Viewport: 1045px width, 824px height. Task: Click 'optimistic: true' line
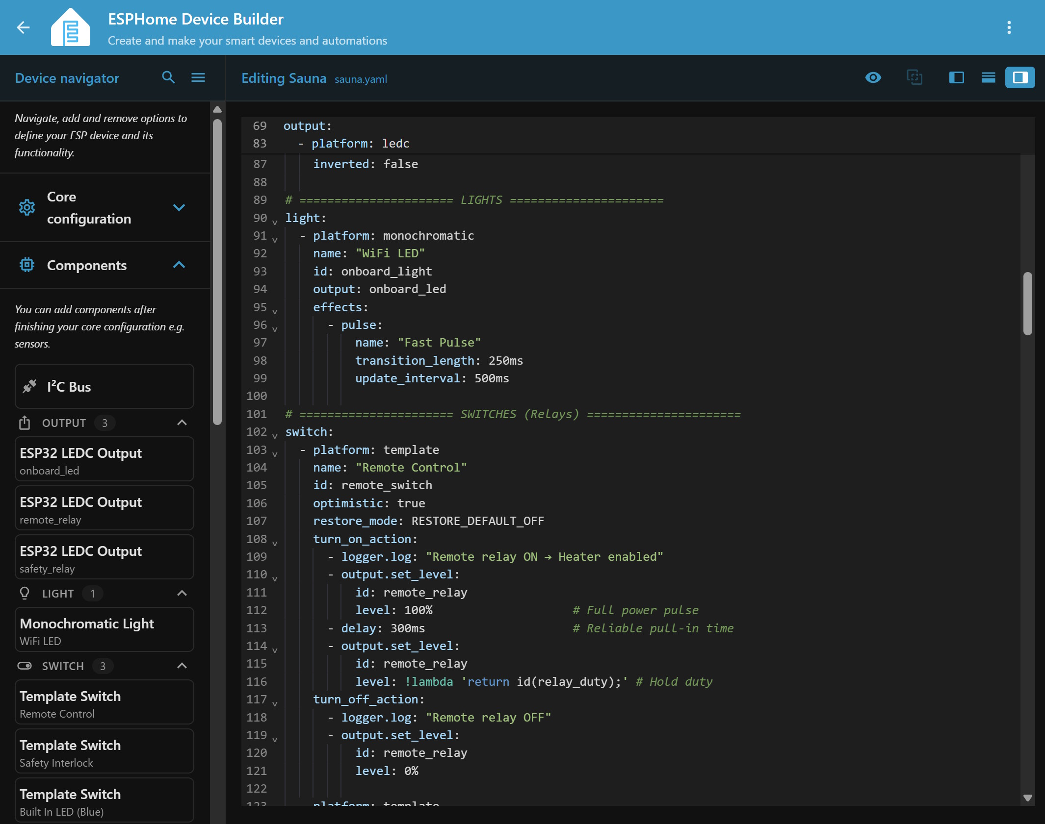[x=369, y=503]
